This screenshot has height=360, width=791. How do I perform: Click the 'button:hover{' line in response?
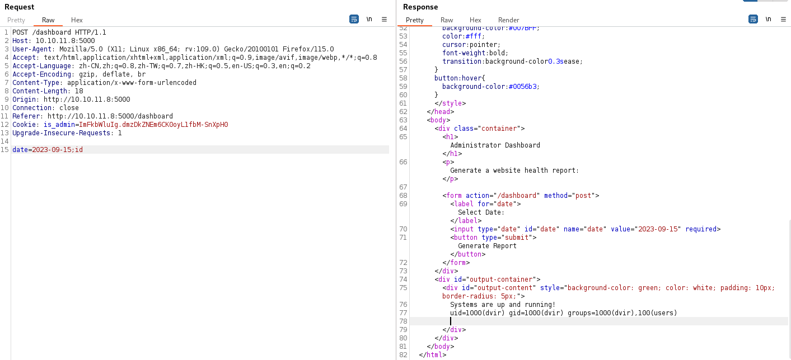tap(459, 78)
